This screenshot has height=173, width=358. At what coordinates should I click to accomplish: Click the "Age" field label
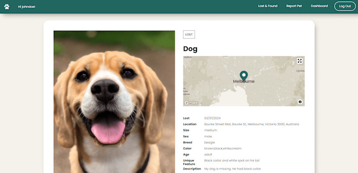[x=186, y=155]
